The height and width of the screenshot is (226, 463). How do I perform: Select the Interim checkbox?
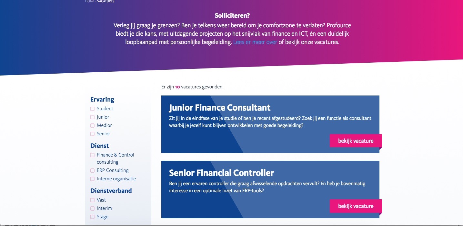pyautogui.click(x=92, y=209)
